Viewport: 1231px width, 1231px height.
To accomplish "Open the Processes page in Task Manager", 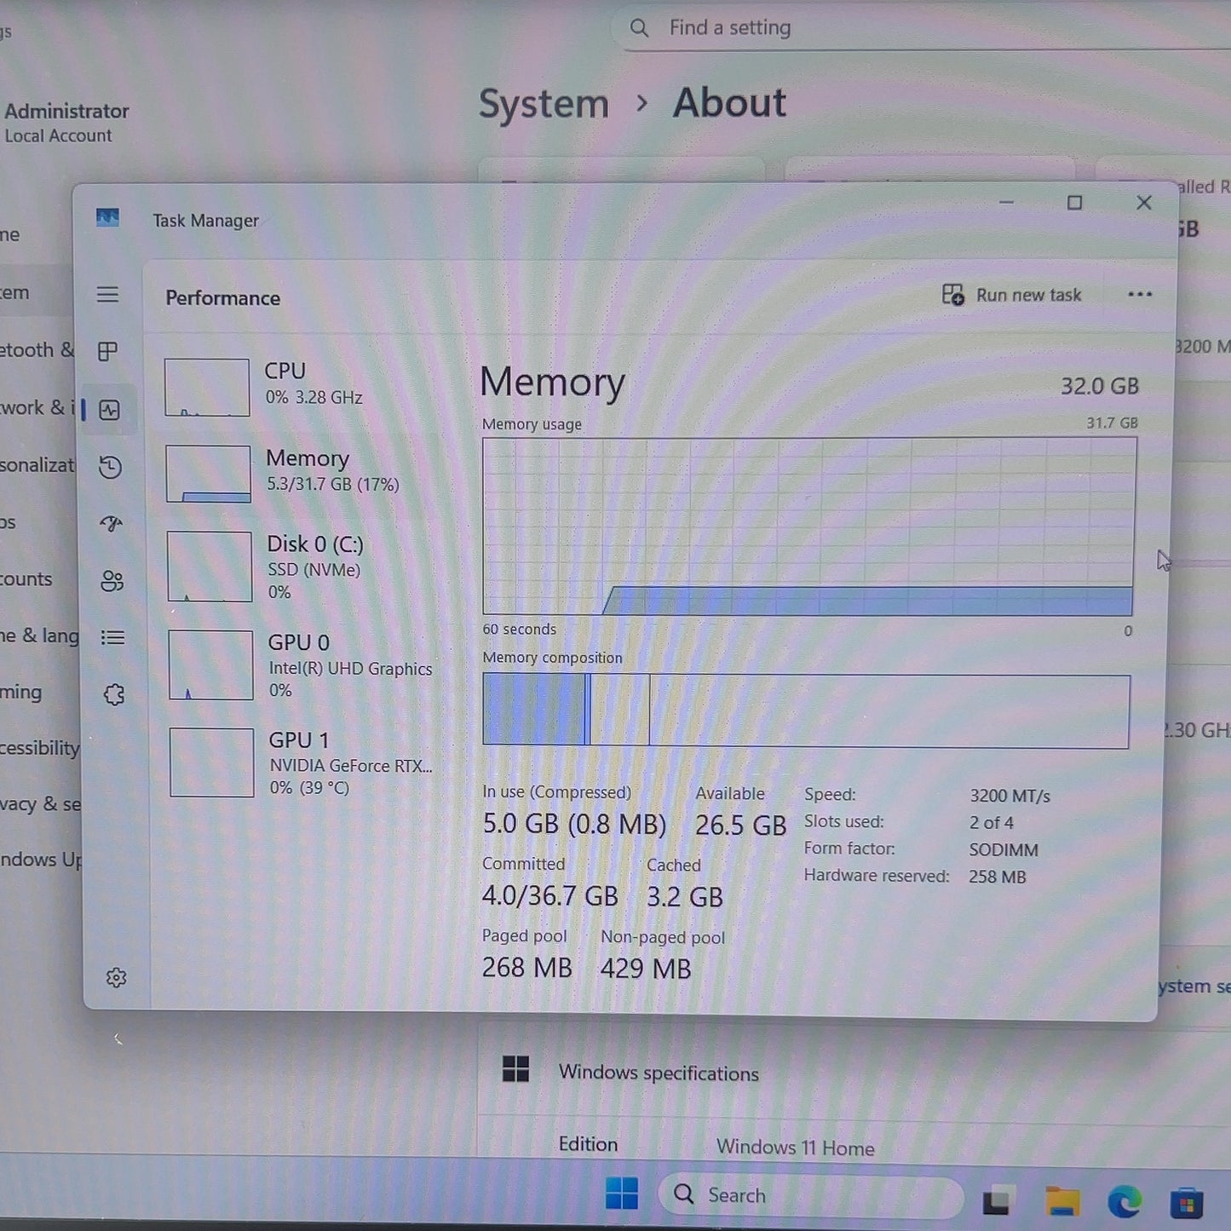I will click(x=107, y=352).
